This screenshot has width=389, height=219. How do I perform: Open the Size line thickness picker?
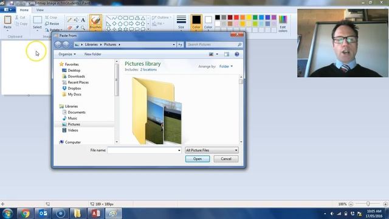pyautogui.click(x=181, y=23)
